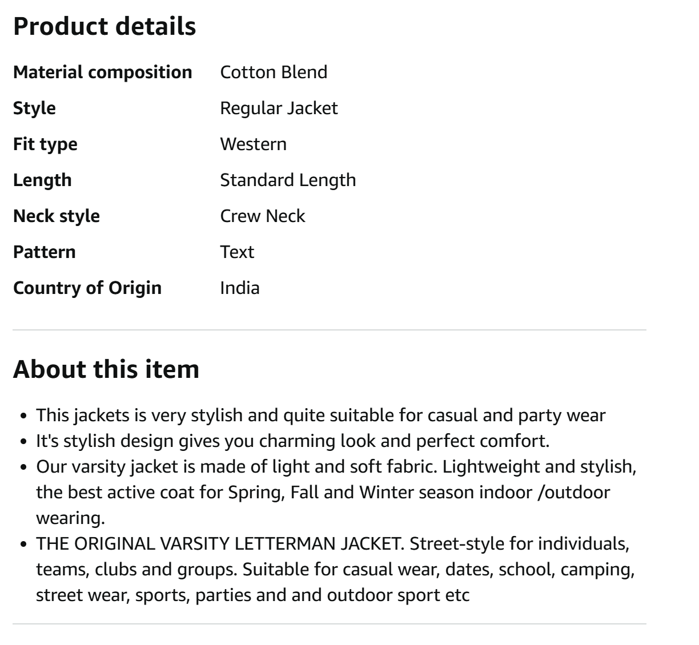Click the "Product details" heading
699x645 pixels.
click(x=105, y=26)
